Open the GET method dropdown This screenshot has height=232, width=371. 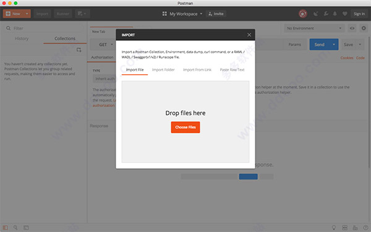(x=106, y=45)
